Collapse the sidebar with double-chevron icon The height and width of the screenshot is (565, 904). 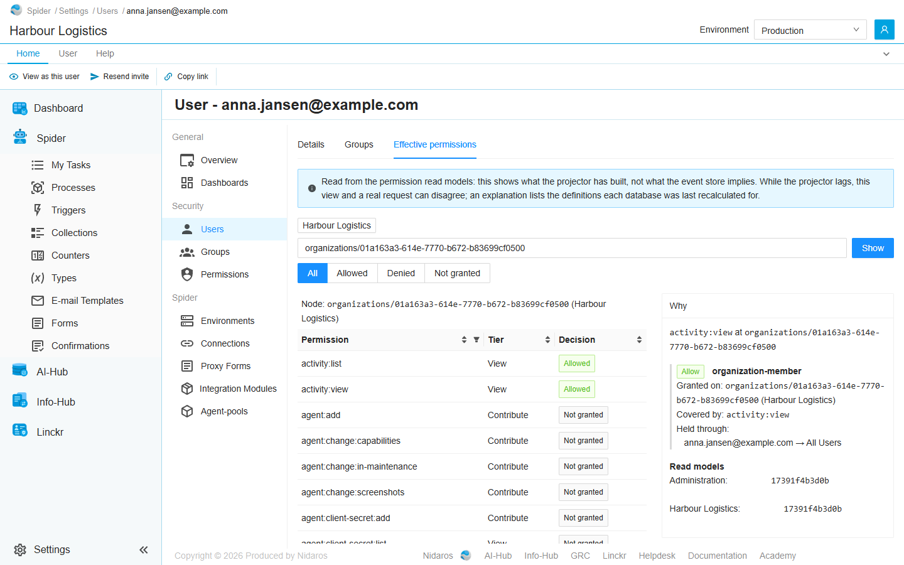[x=144, y=550]
